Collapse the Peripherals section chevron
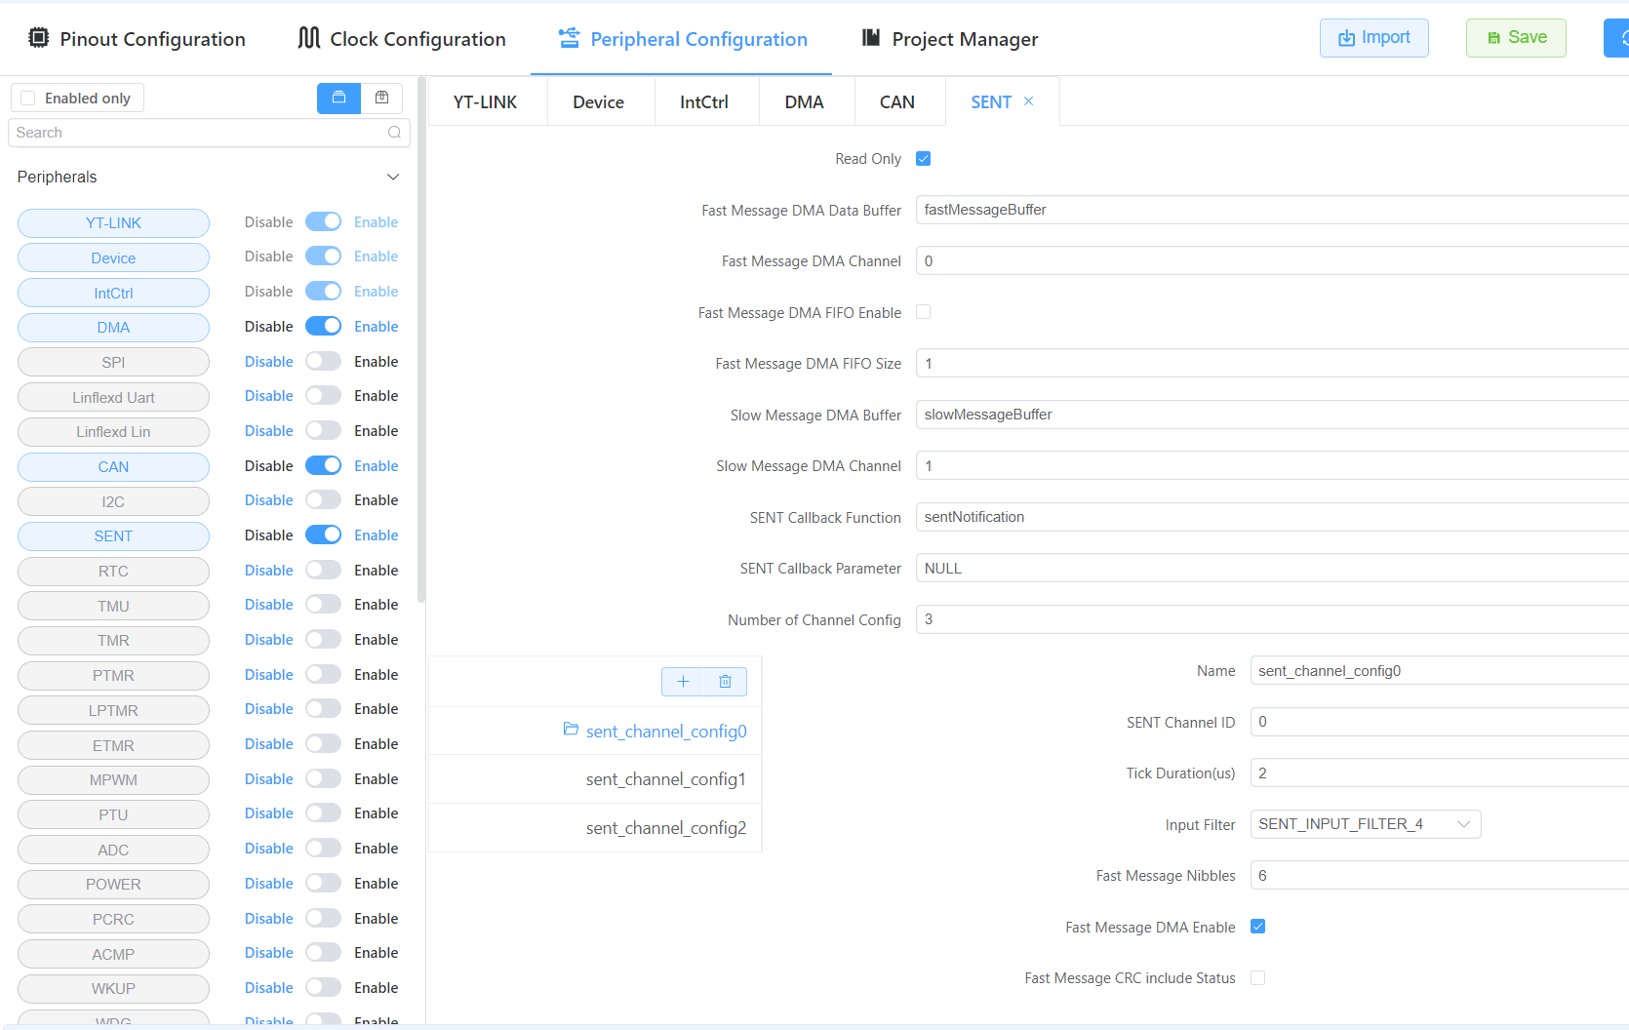1629x1030 pixels. click(x=393, y=178)
